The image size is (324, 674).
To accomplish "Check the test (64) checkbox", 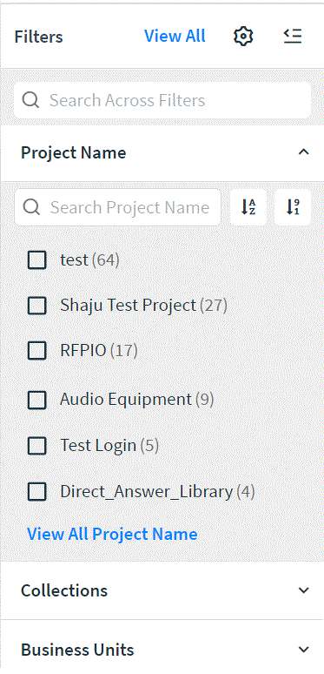I will click(x=36, y=259).
